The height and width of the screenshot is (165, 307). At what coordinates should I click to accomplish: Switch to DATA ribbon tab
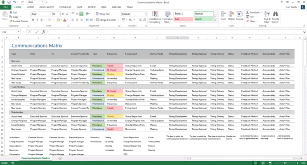pos(80,7)
